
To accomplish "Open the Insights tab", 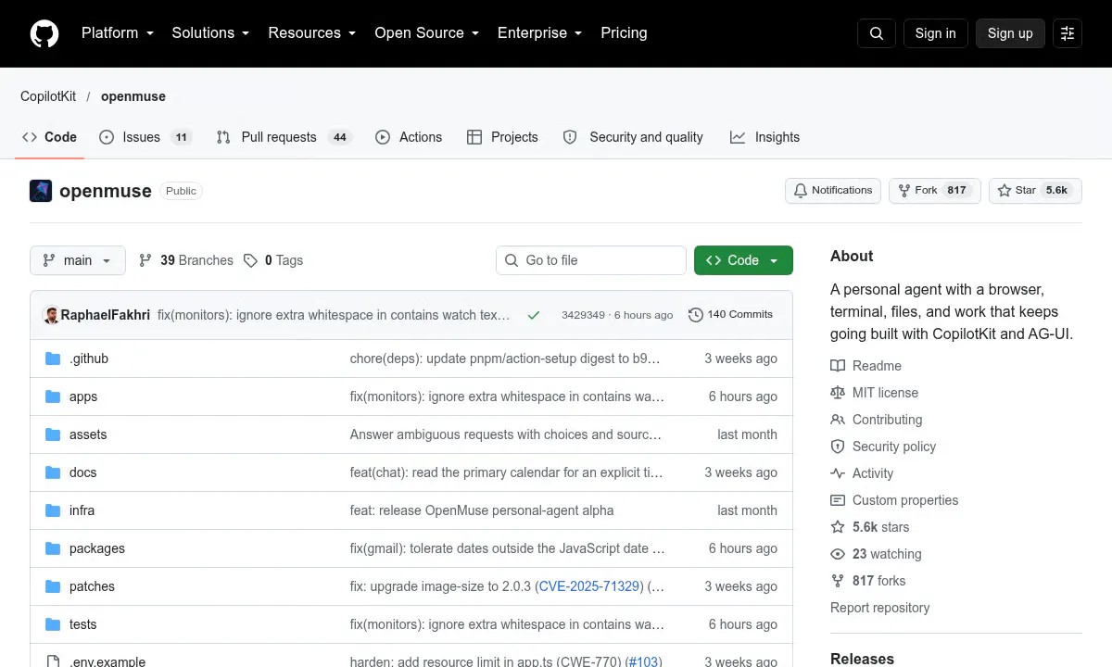I will (x=764, y=137).
